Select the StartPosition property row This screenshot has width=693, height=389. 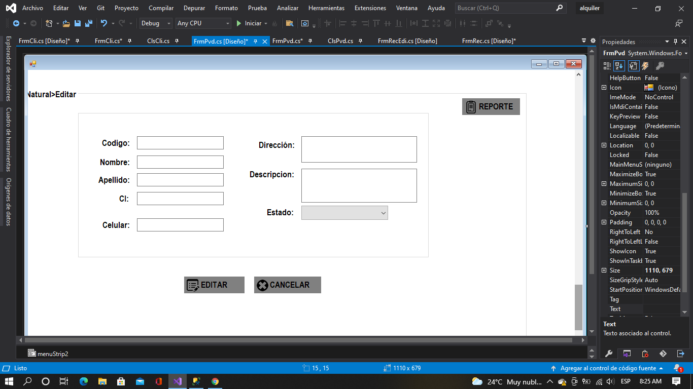pos(644,290)
